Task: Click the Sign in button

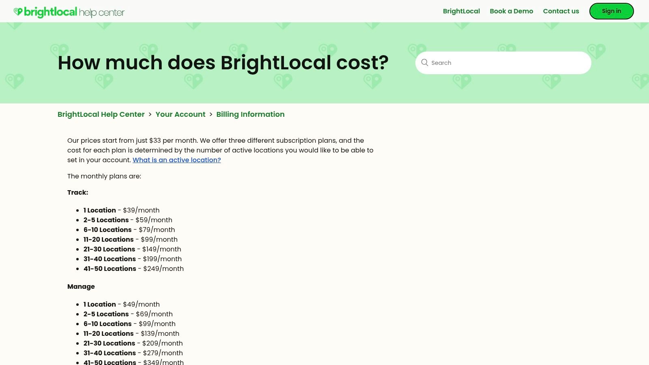Action: click(x=611, y=11)
